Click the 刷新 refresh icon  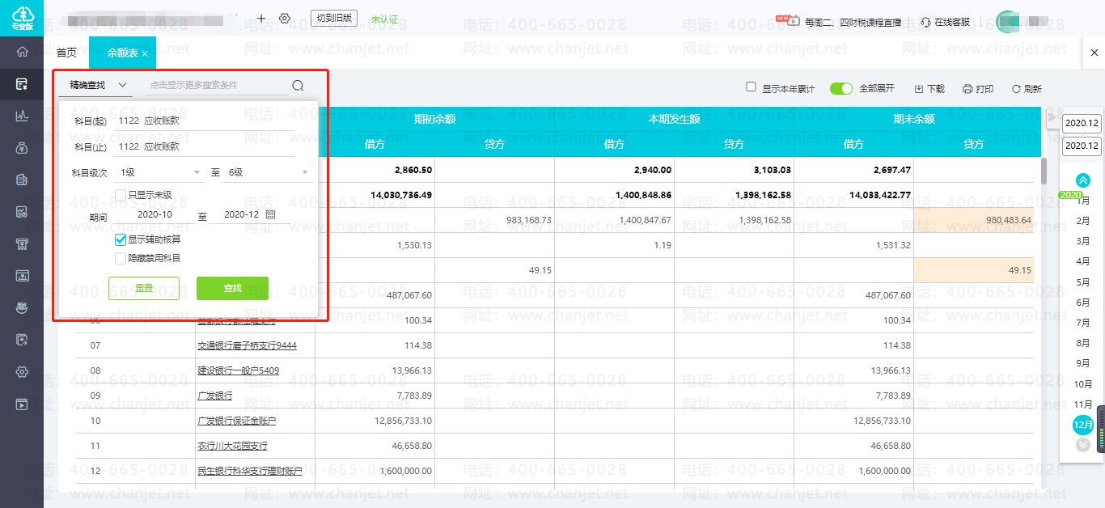tap(1016, 89)
